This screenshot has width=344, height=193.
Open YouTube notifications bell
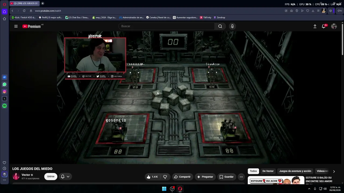(x=324, y=26)
